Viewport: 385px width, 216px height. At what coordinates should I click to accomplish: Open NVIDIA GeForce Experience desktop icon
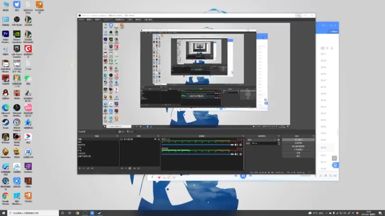tap(17, 36)
